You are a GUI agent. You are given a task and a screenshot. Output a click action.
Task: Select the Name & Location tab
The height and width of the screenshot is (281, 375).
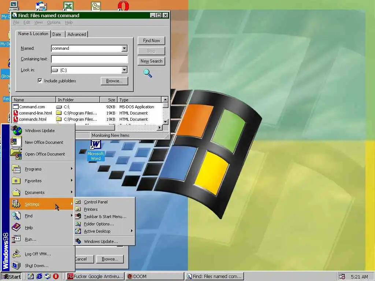pyautogui.click(x=33, y=34)
